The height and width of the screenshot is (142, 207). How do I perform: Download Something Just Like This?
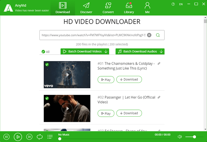point(129,80)
